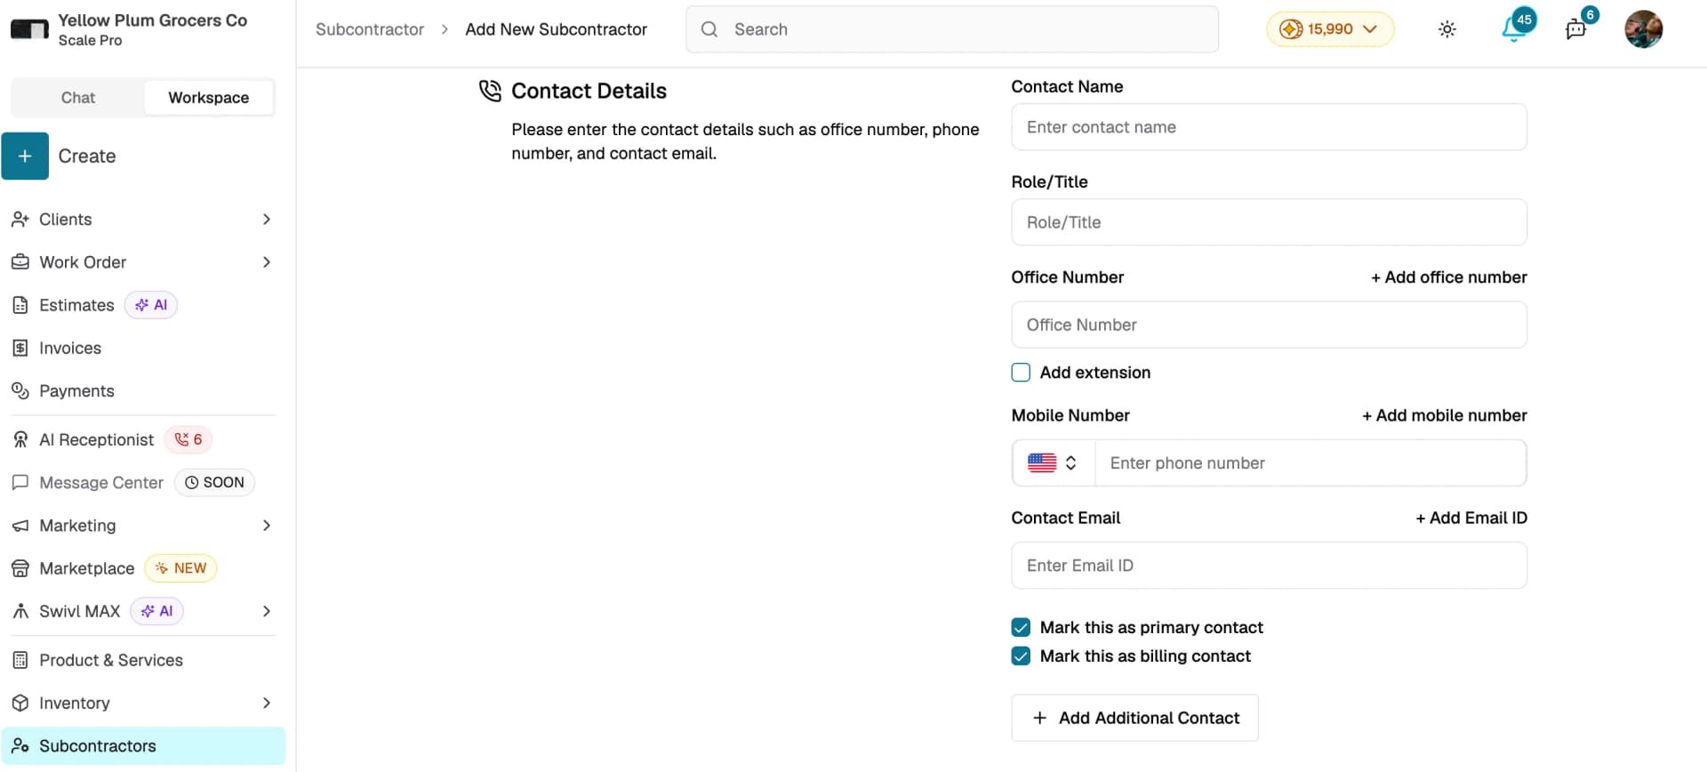Expand the Marketing submenu chevron

tap(267, 526)
